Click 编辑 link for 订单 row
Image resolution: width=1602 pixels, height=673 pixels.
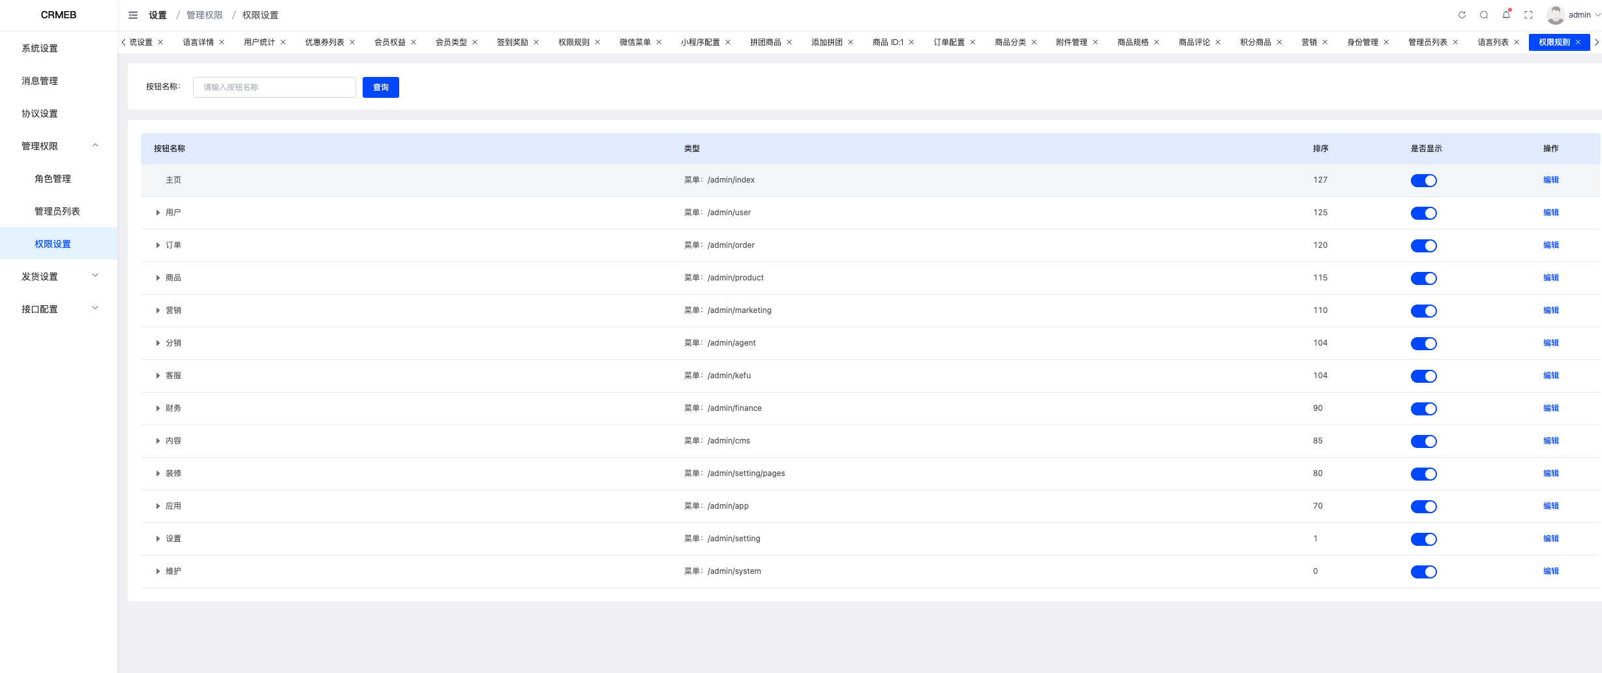click(1550, 245)
